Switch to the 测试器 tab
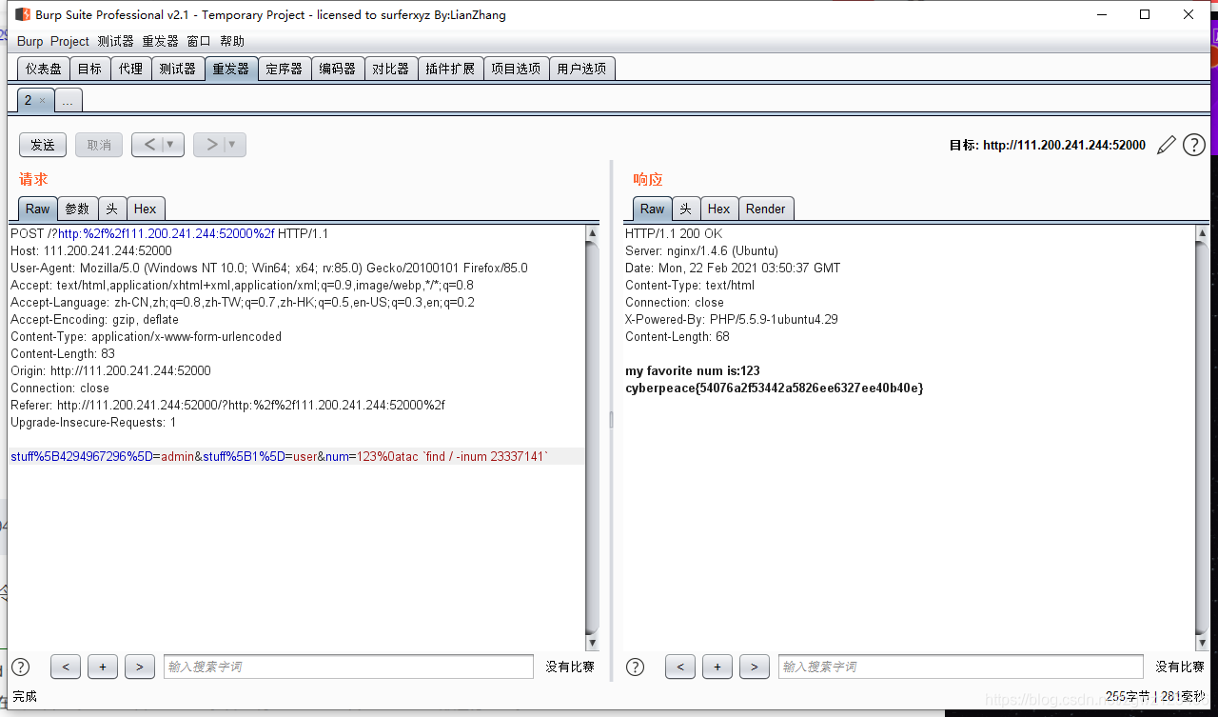The height and width of the screenshot is (717, 1218). tap(177, 69)
